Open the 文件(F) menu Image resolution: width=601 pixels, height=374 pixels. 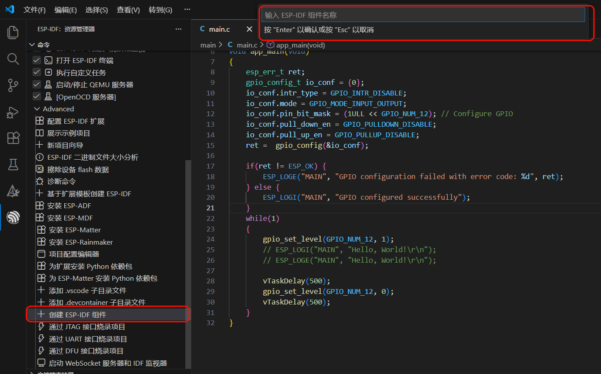34,10
